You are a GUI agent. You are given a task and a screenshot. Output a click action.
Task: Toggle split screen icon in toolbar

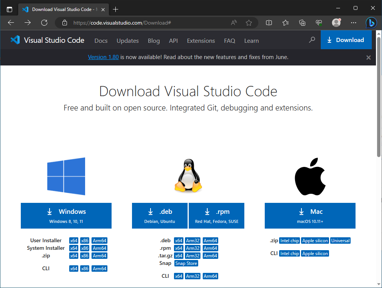coord(269,23)
